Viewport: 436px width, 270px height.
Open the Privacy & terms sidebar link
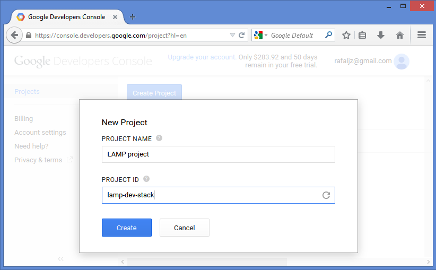(38, 160)
